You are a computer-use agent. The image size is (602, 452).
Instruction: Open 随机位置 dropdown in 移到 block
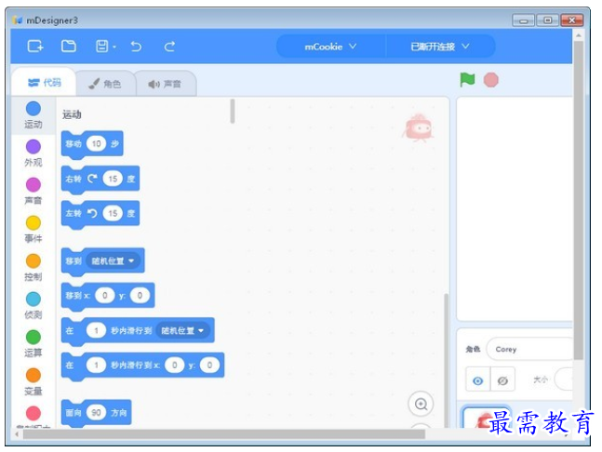(x=113, y=261)
